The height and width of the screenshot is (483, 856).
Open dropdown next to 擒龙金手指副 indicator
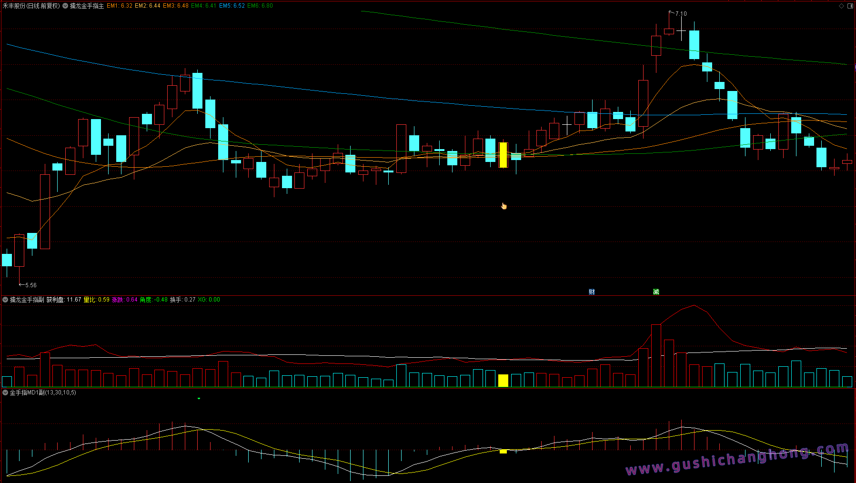(x=5, y=300)
